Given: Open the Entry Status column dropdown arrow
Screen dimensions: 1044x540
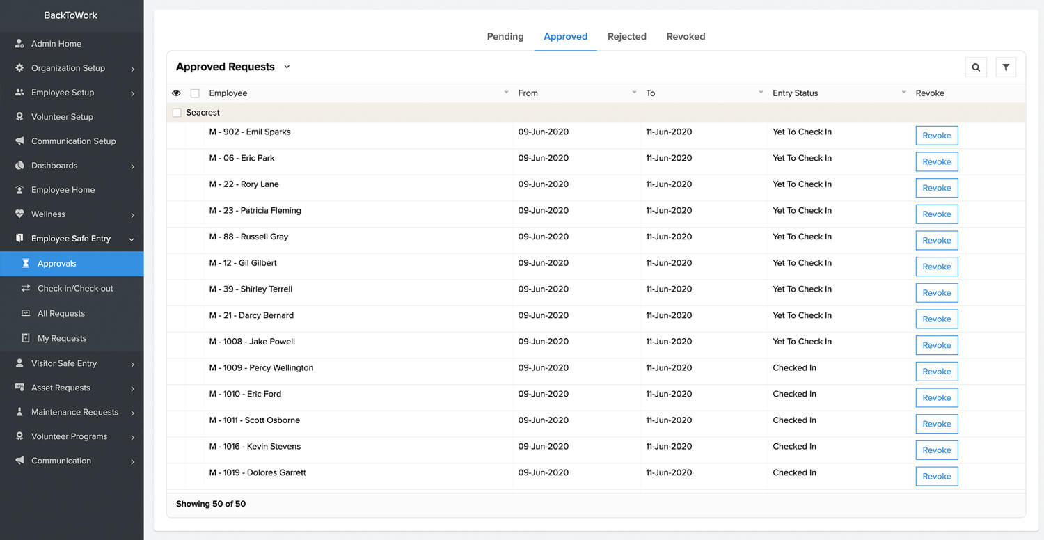Looking at the screenshot, I should click(903, 93).
